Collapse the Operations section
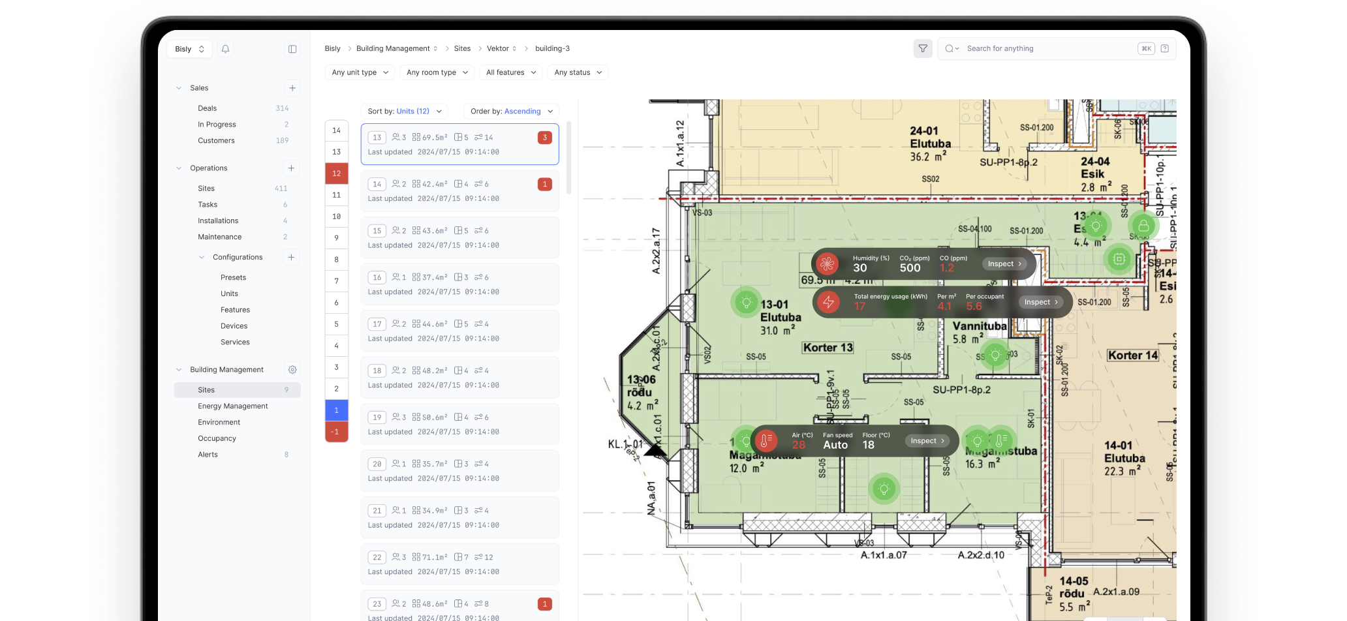The width and height of the screenshot is (1347, 621). pyautogui.click(x=179, y=168)
